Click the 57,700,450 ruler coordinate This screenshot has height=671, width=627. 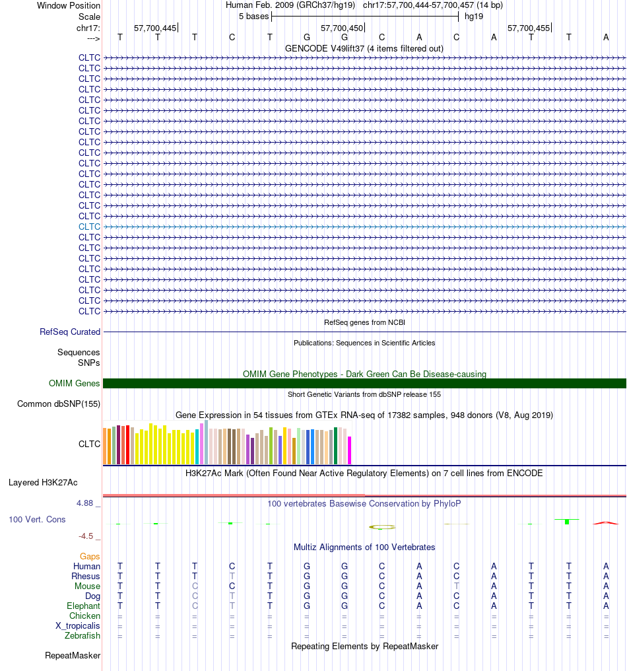point(342,28)
